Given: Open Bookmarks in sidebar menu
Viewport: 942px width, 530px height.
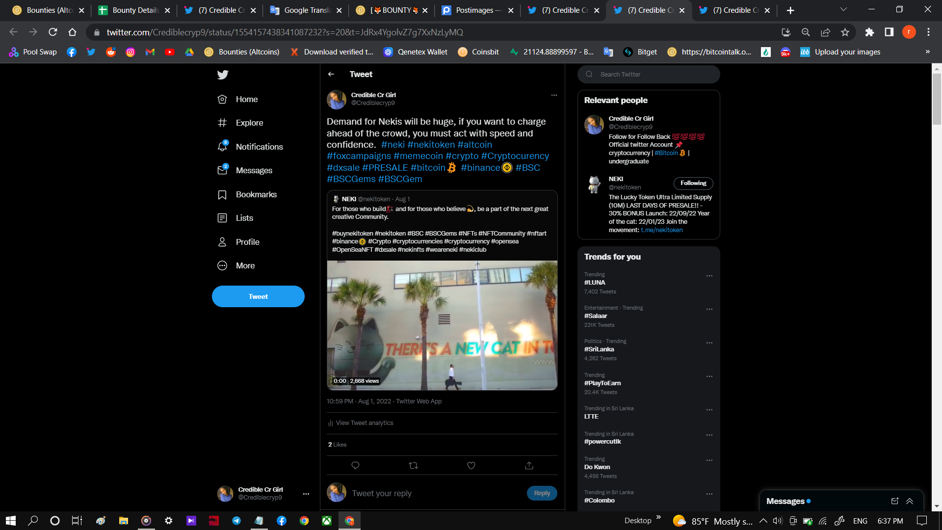Looking at the screenshot, I should (x=256, y=194).
